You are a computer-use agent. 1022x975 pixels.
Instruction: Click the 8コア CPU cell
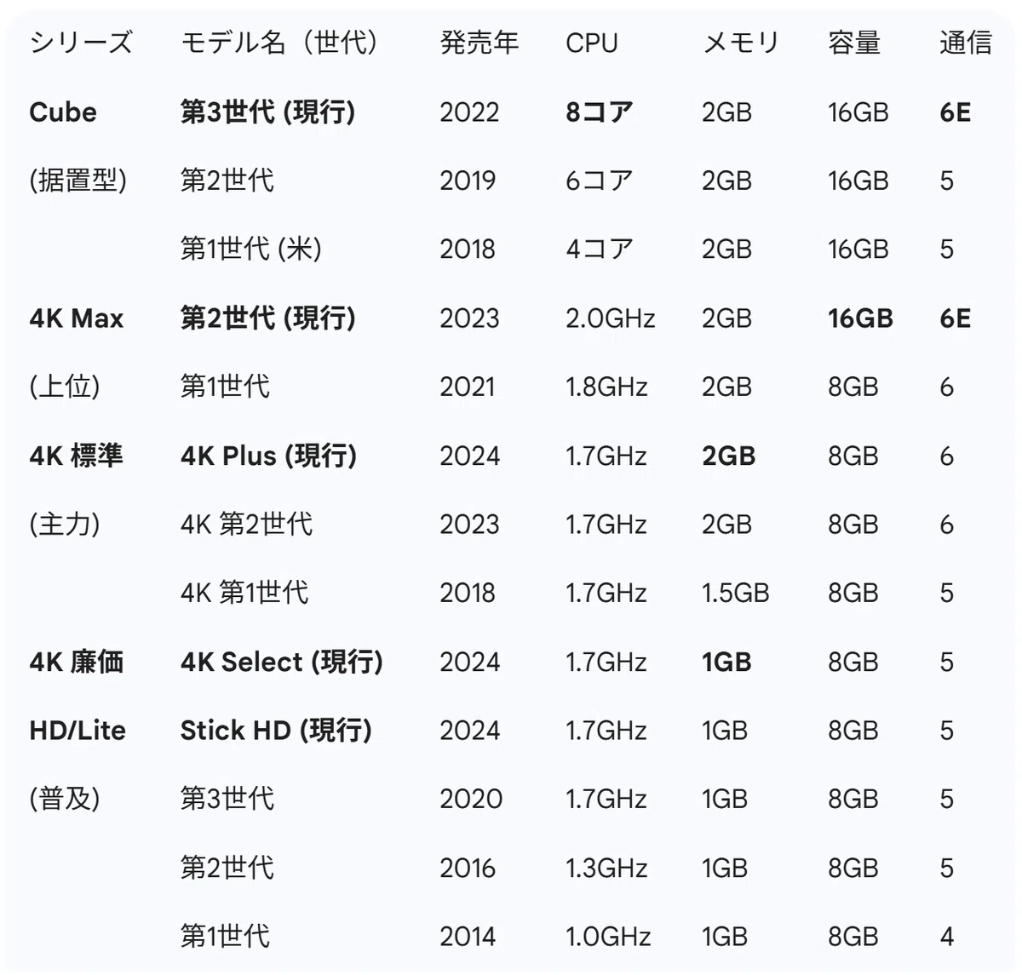coord(600,112)
